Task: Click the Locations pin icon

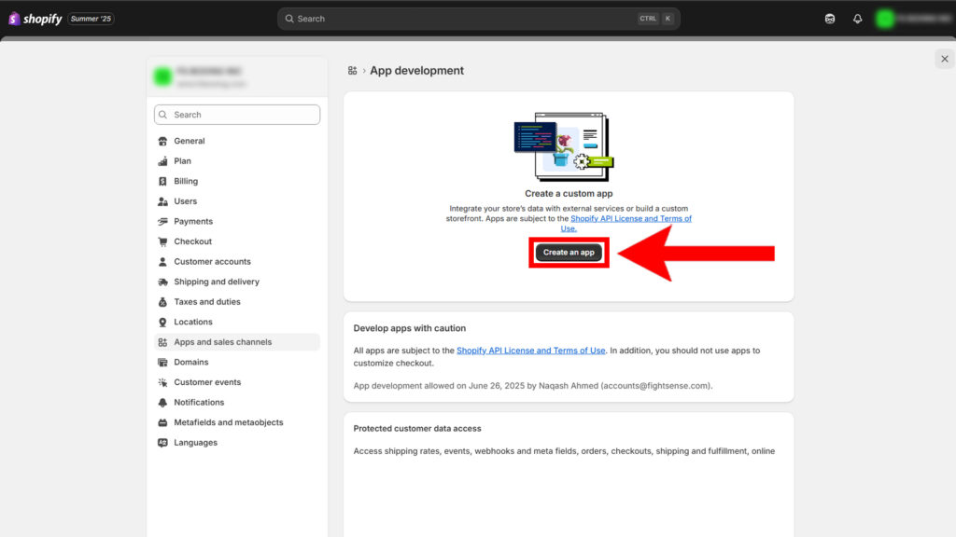Action: [162, 322]
